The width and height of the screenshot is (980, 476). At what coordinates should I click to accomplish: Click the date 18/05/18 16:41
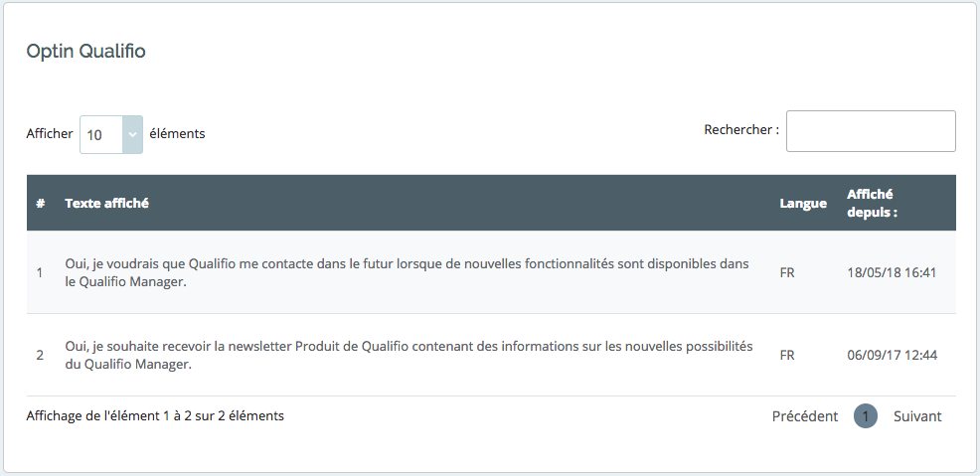tap(892, 273)
